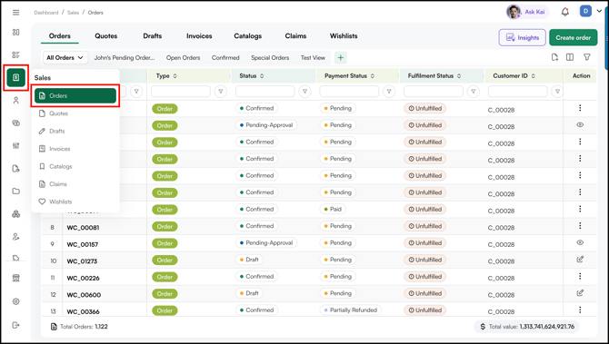The height and width of the screenshot is (344, 609).
Task: Select the Special Orders view
Action: point(270,58)
